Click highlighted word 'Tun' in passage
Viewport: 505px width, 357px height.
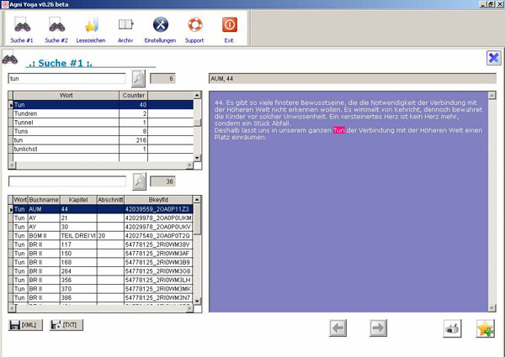[339, 130]
